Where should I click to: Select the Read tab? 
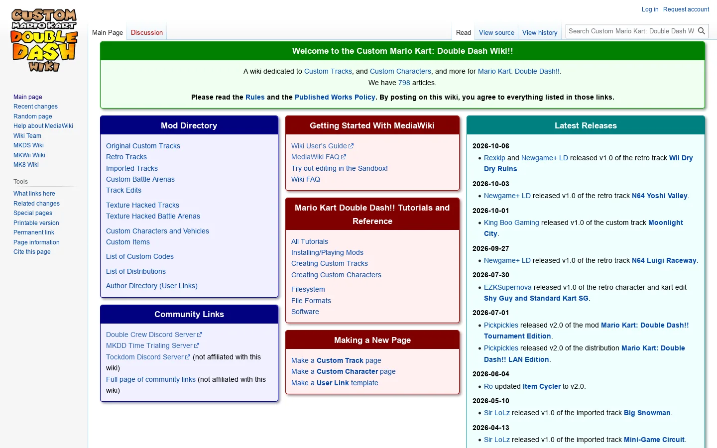click(463, 32)
